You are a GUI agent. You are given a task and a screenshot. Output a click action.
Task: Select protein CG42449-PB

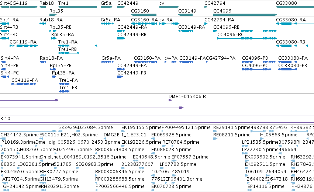pos(132,73)
